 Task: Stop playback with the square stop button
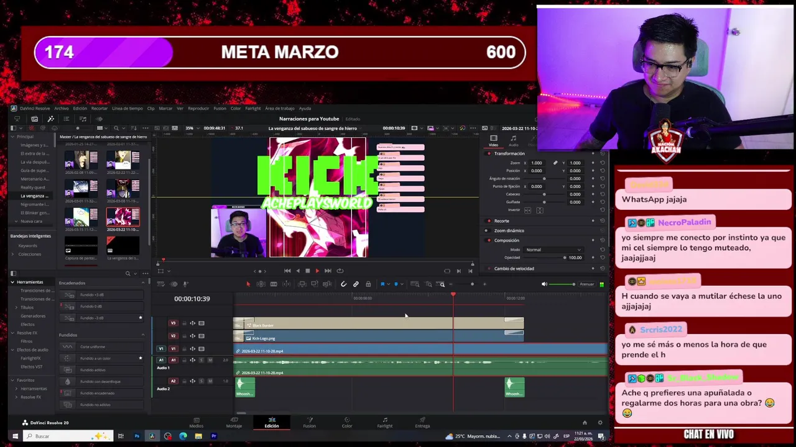(x=307, y=271)
